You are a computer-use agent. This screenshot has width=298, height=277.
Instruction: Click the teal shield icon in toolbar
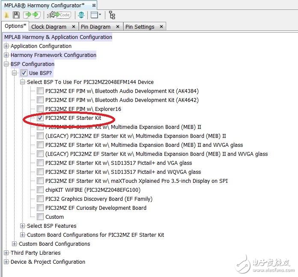coord(81,15)
